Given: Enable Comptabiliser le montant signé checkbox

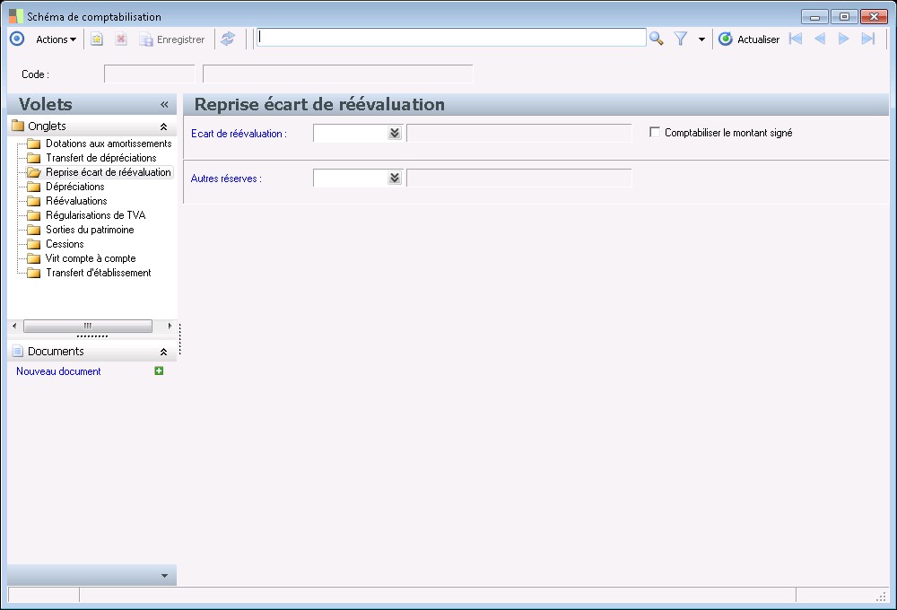Looking at the screenshot, I should (655, 132).
